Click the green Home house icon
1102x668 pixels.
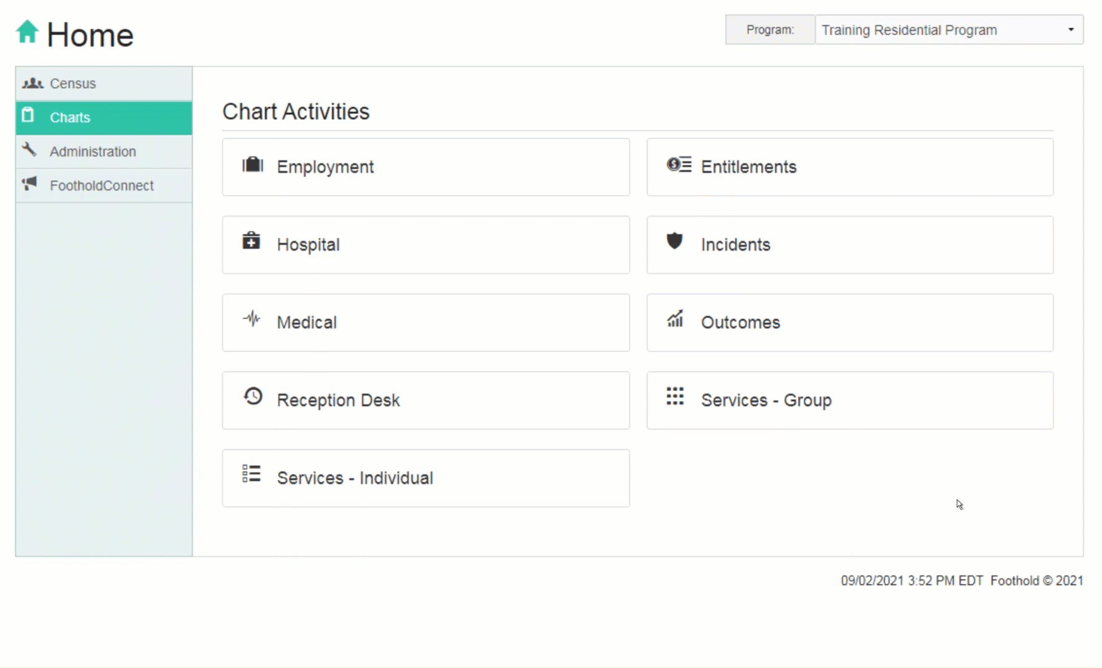click(27, 32)
